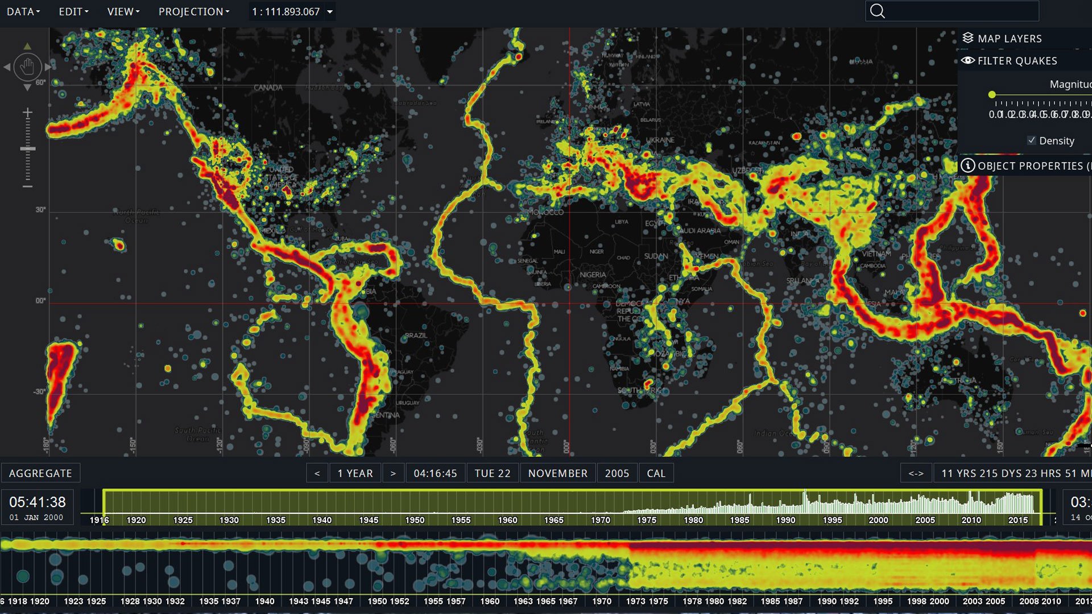Click the AGGREGATE button
1092x614 pixels.
(40, 473)
